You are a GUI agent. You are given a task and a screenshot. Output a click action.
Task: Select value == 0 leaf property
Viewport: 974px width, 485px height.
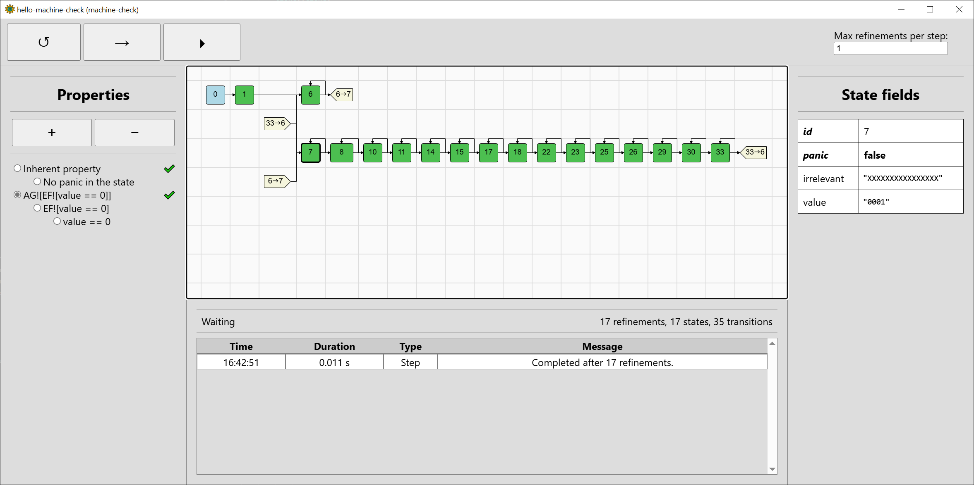(x=57, y=221)
